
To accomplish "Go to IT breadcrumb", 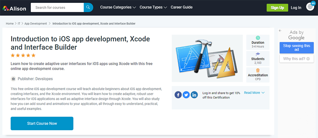I will (19, 23).
